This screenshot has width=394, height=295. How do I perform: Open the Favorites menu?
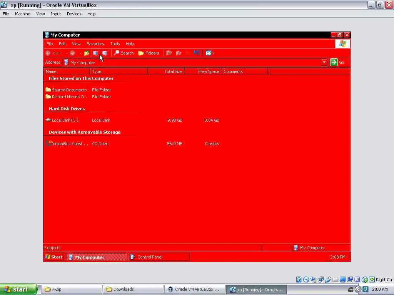[95, 44]
